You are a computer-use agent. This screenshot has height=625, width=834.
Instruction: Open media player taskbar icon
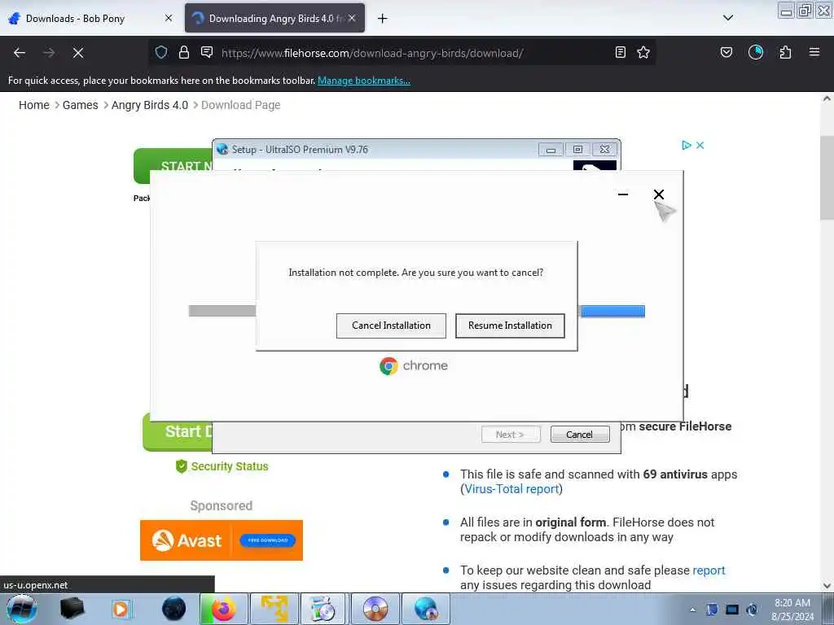click(x=121, y=609)
